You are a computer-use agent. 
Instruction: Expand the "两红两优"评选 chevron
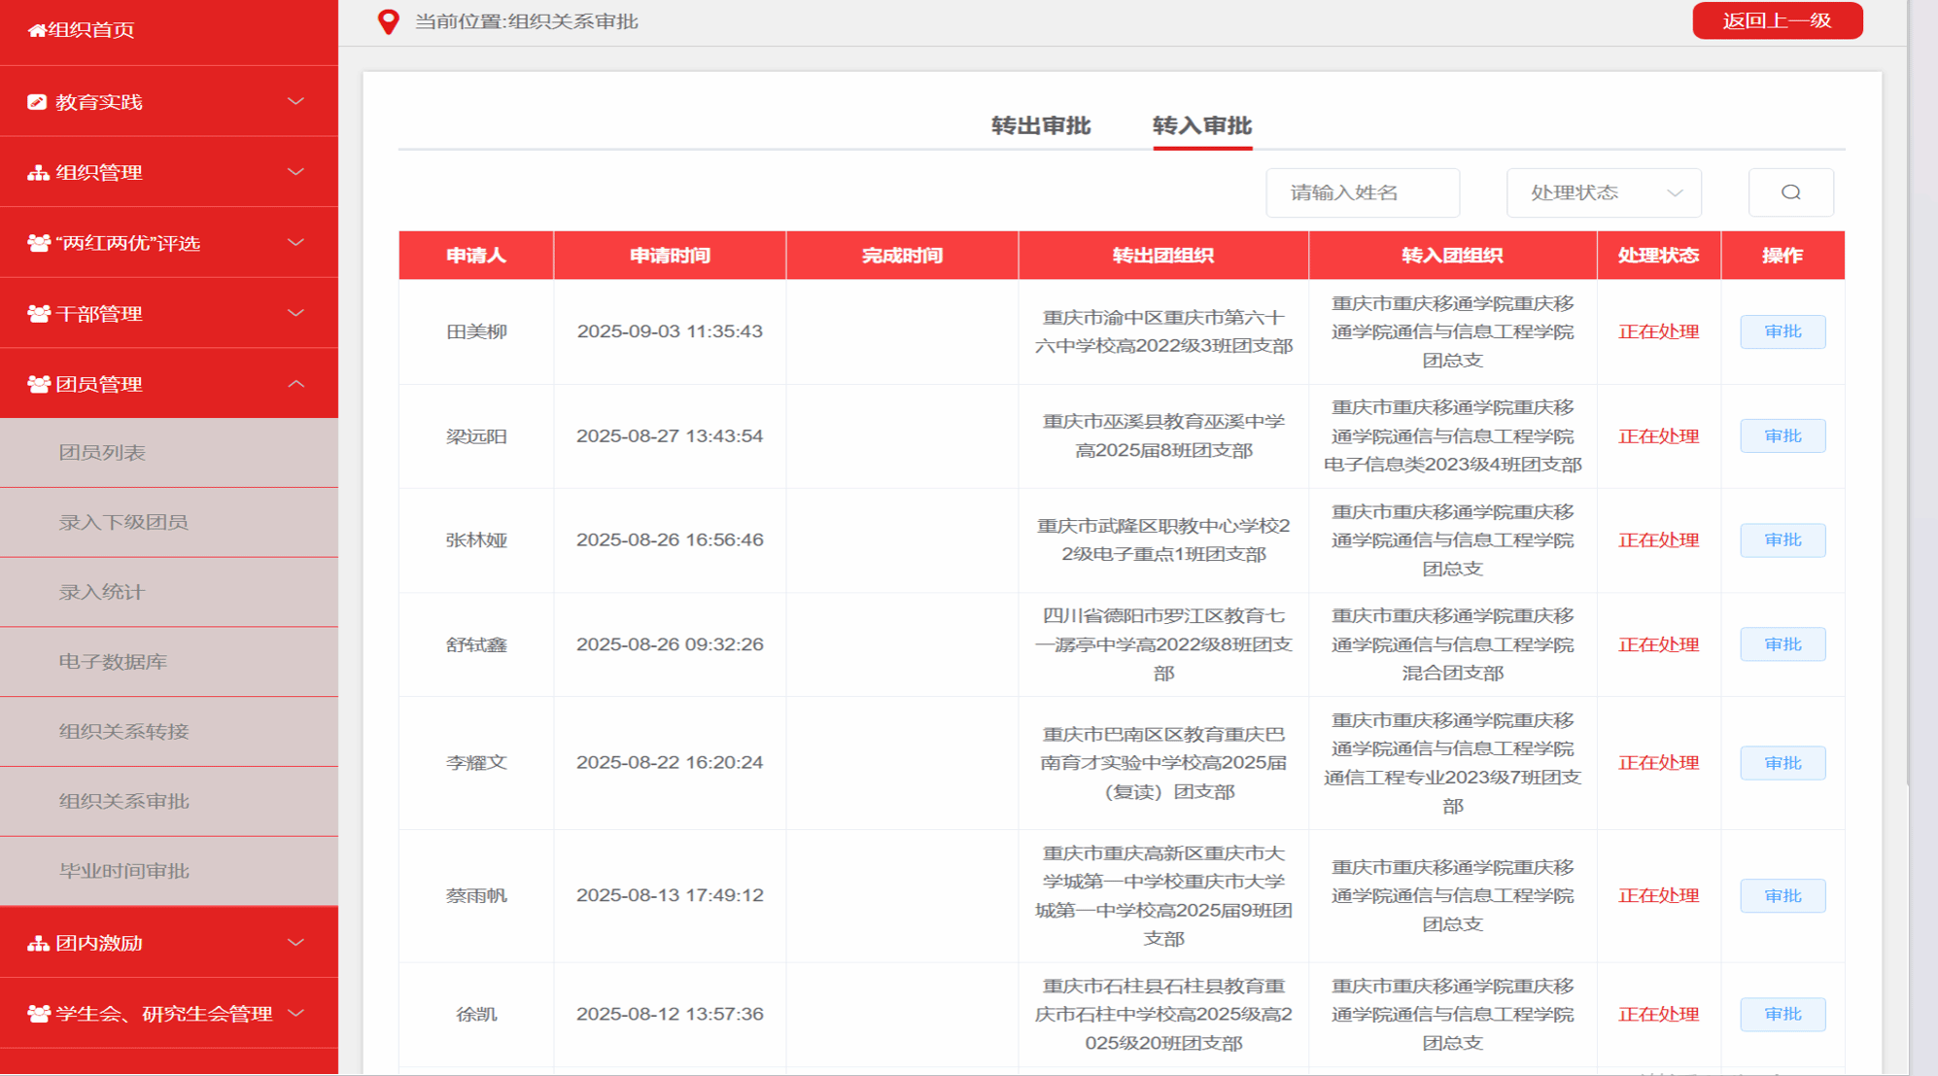(296, 243)
